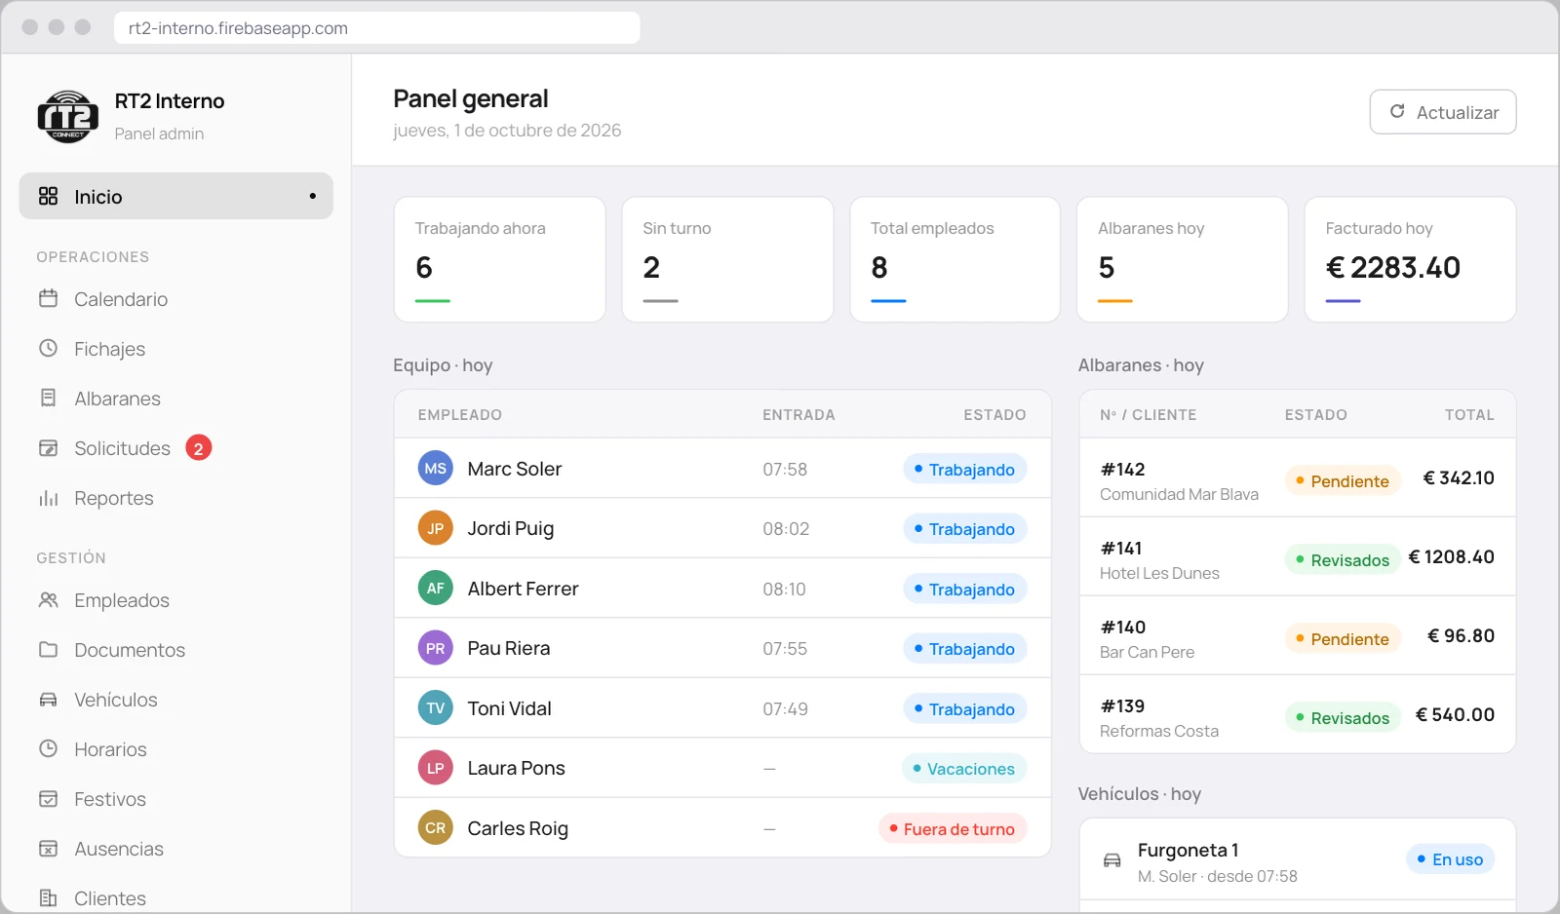Click the Reportes bar chart icon
Image resolution: width=1560 pixels, height=914 pixels.
(x=48, y=497)
